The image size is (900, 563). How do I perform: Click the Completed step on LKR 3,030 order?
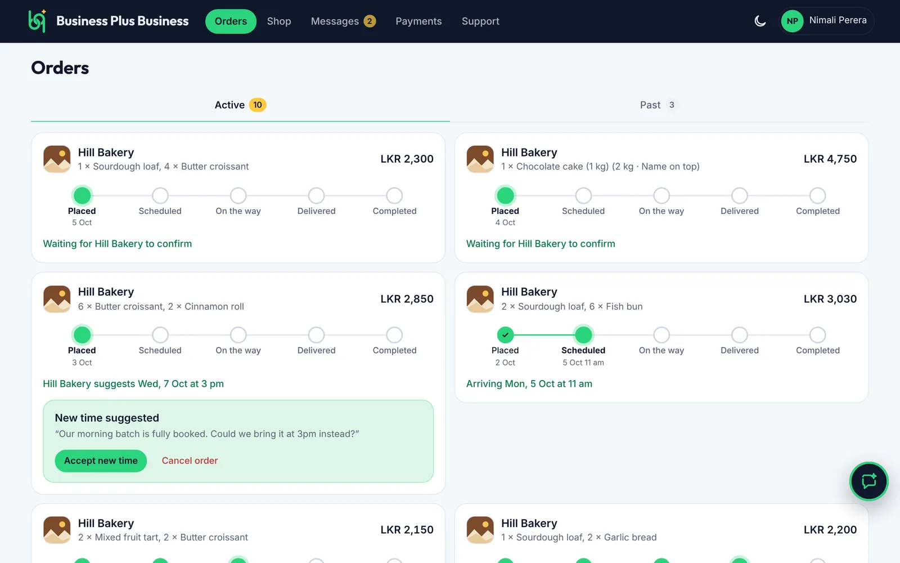(x=818, y=335)
